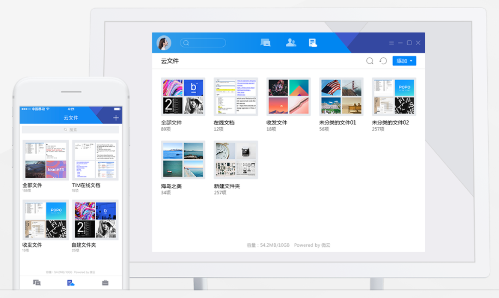This screenshot has width=499, height=298.
Task: Click the 在线文档 folder label
Action: [224, 122]
